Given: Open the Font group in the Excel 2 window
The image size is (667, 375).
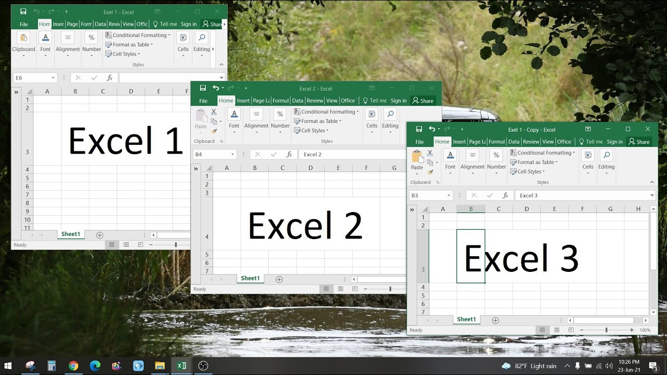Looking at the screenshot, I should tap(234, 121).
